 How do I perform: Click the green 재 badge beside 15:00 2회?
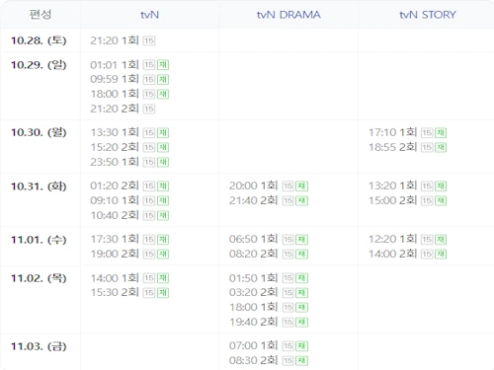point(441,200)
